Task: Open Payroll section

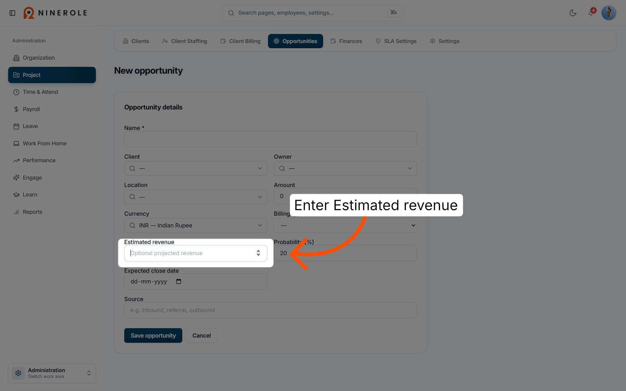Action: (52, 109)
